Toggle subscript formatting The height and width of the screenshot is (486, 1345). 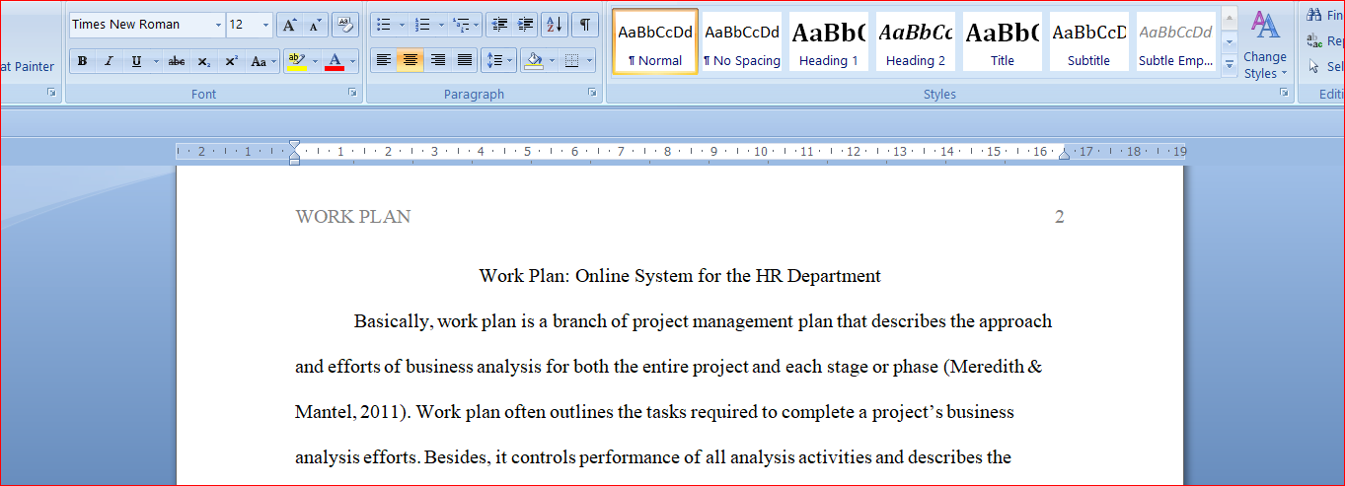[203, 61]
